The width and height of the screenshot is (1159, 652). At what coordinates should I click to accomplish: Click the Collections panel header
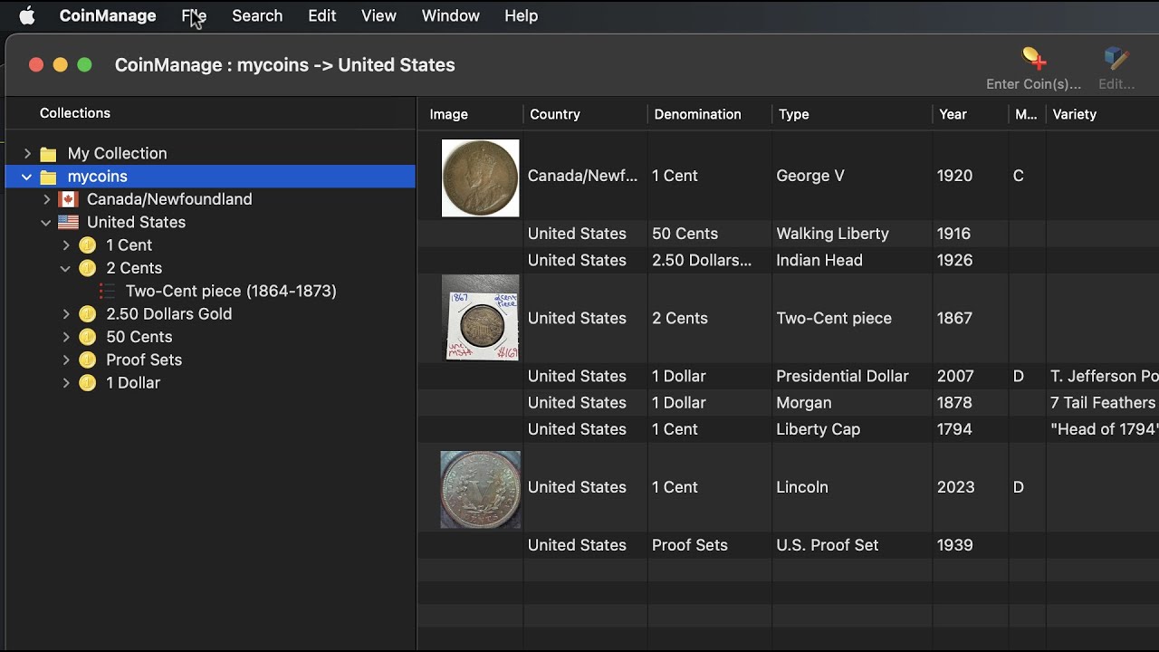[x=75, y=113]
